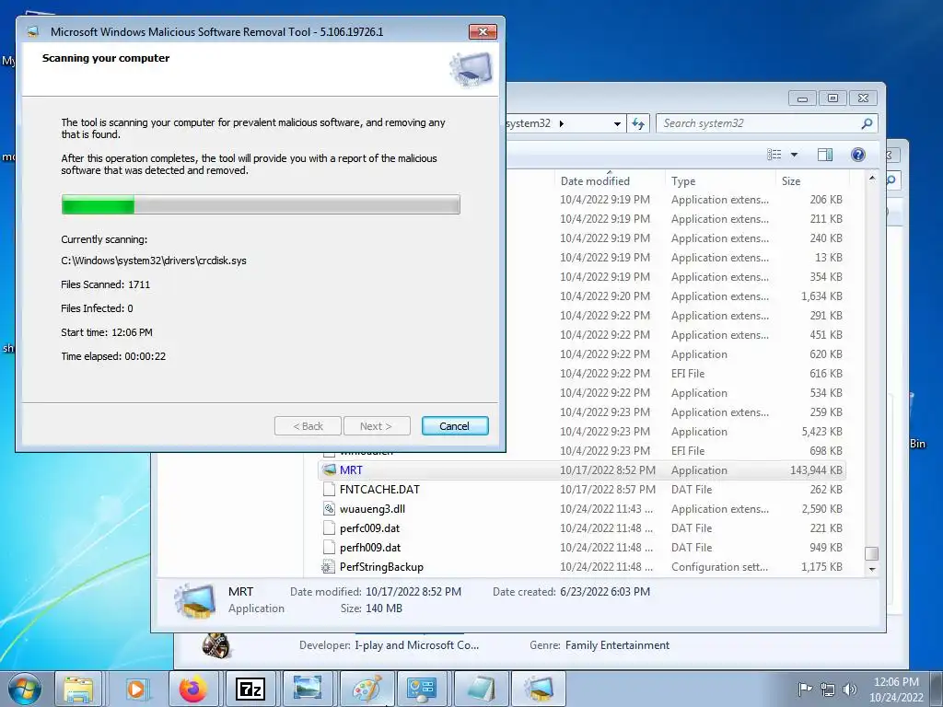The image size is (943, 707).
Task: Click the game icon in the back window
Action: tap(215, 646)
